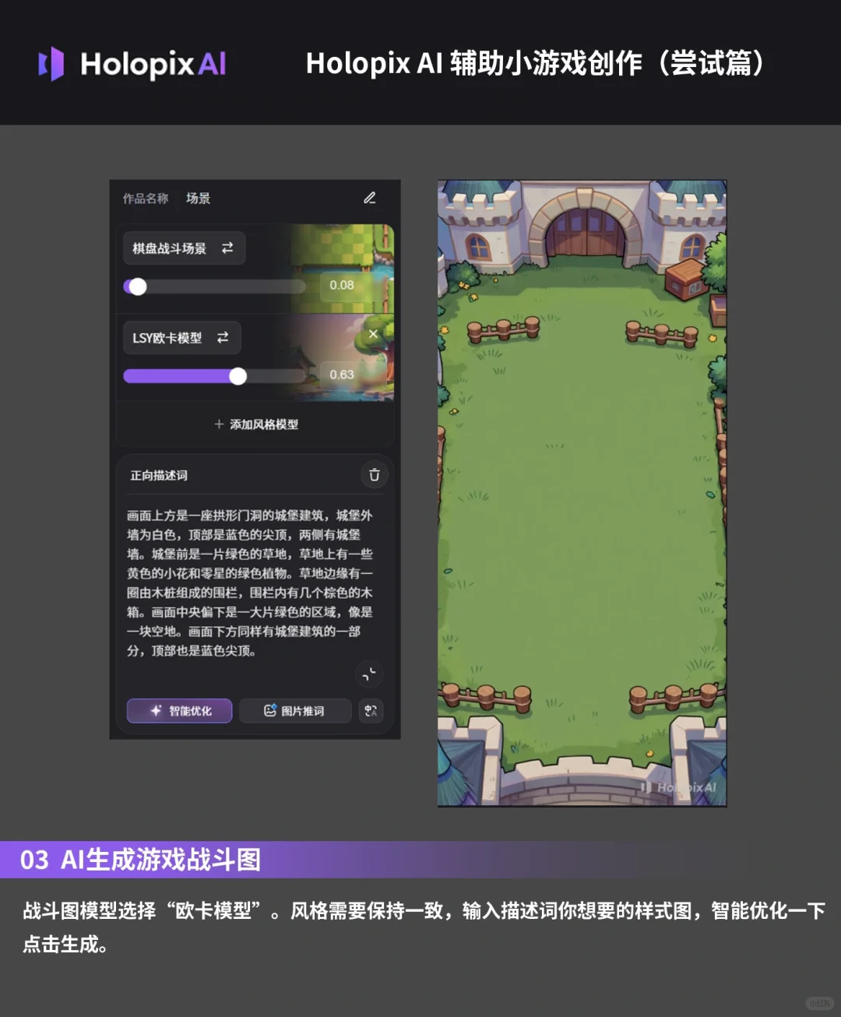Click 添加风格模型 to add a style model
841x1017 pixels.
pyautogui.click(x=255, y=424)
